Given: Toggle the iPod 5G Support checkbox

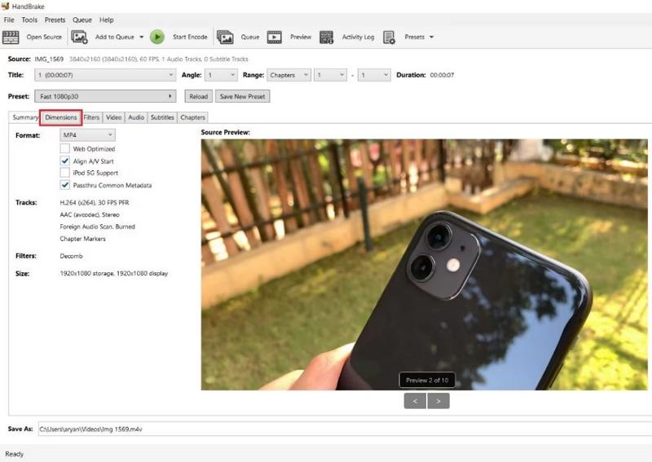Looking at the screenshot, I should coord(65,173).
